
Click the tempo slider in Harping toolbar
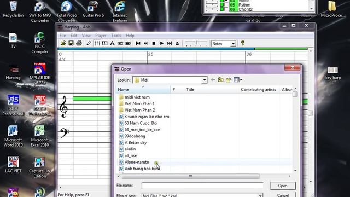196,44
